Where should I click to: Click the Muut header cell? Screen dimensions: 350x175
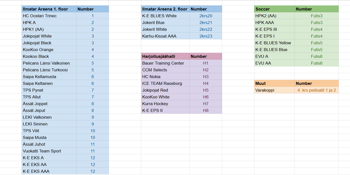(x=260, y=83)
